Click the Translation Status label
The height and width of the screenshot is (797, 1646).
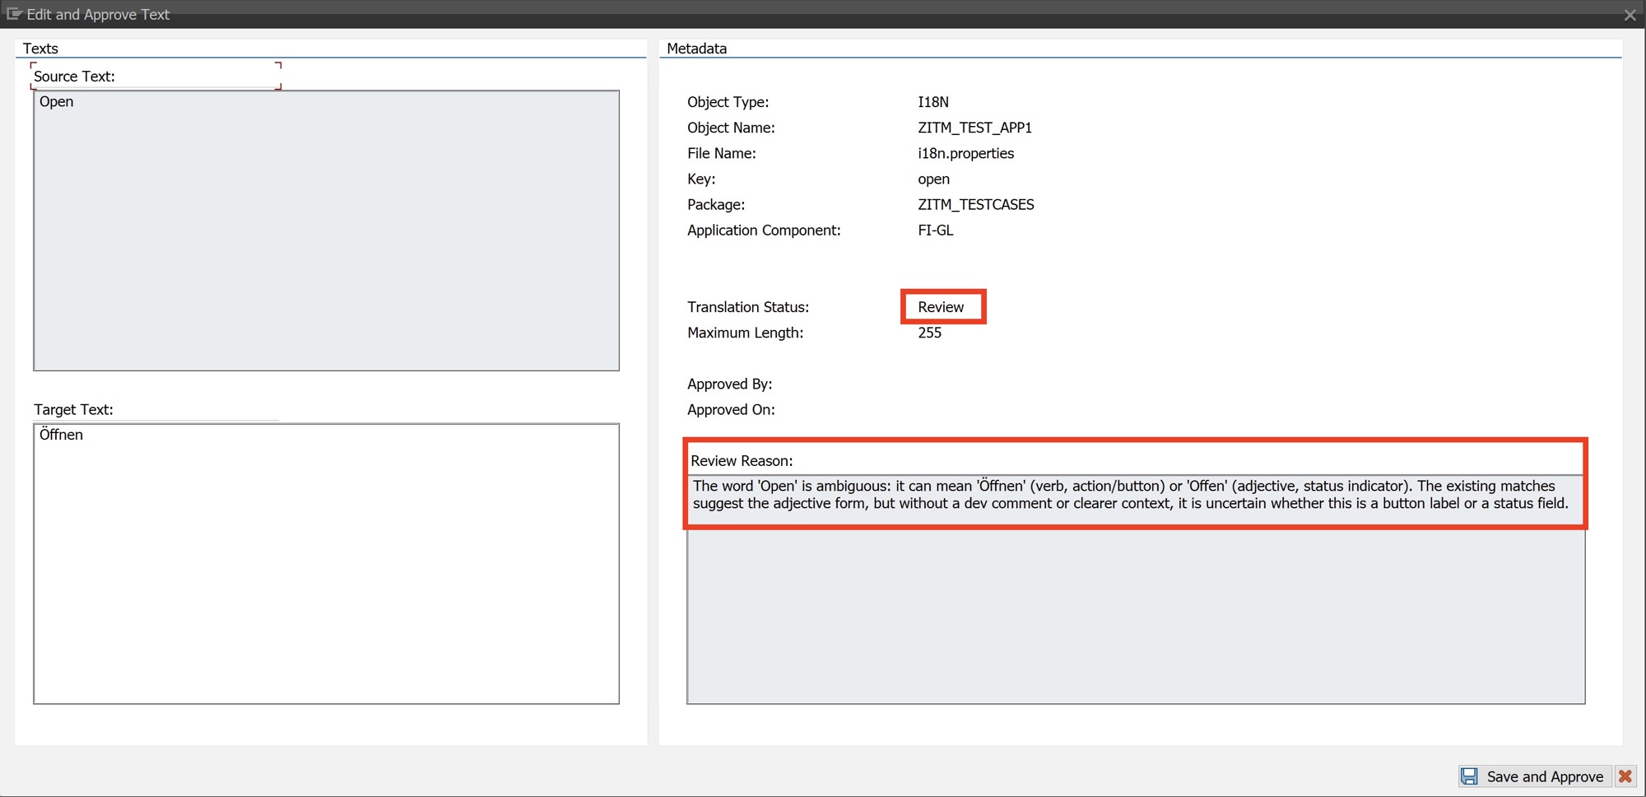click(748, 307)
